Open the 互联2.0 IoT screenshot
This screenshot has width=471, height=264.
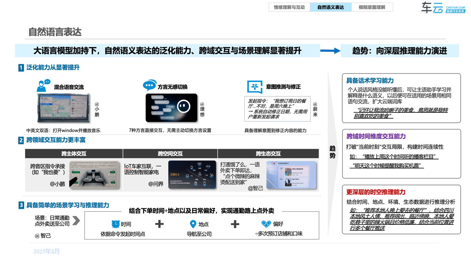pos(192,175)
